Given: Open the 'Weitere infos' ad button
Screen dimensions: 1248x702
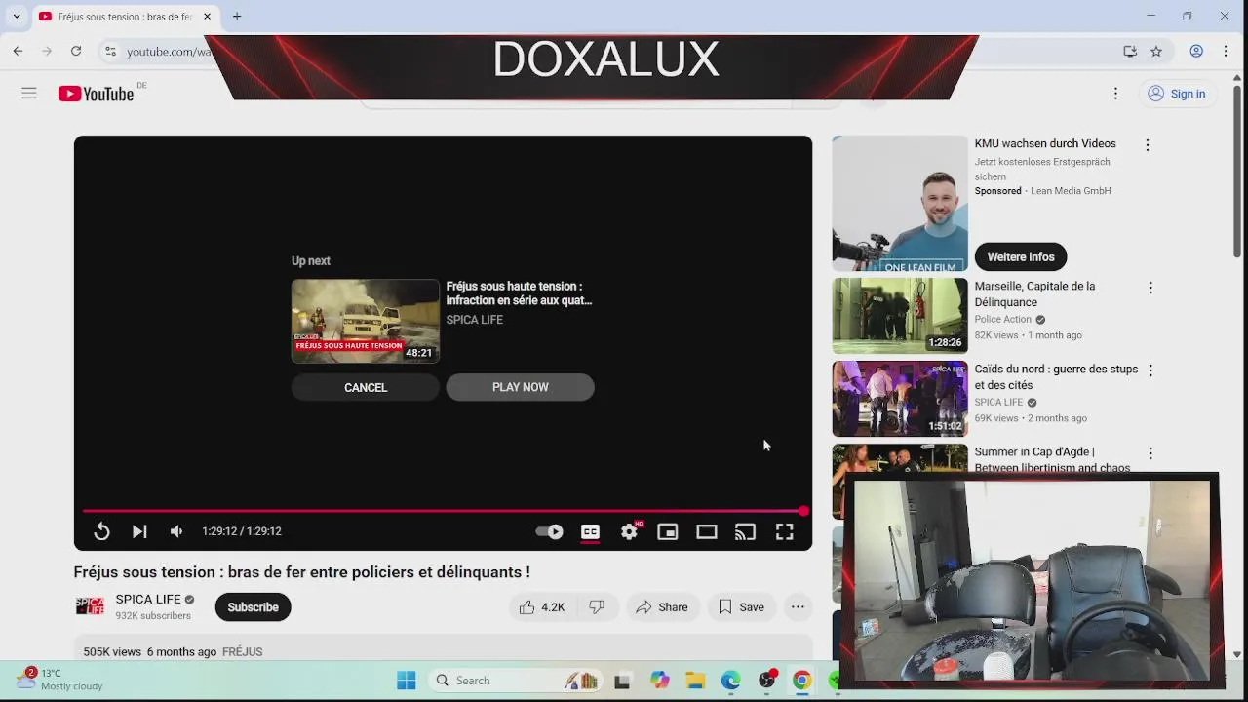Looking at the screenshot, I should (x=1021, y=256).
